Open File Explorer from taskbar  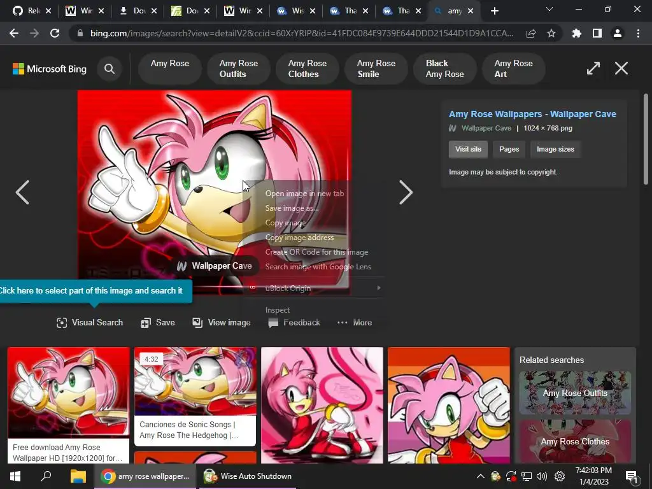(x=78, y=476)
